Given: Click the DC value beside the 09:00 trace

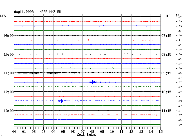Looking at the screenshot, I should 179,35.
